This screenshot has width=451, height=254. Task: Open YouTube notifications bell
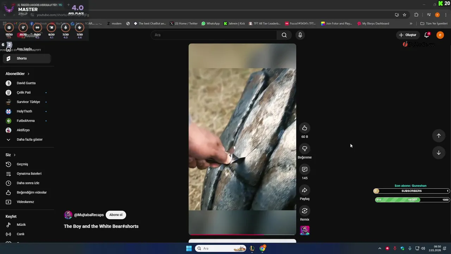427,35
